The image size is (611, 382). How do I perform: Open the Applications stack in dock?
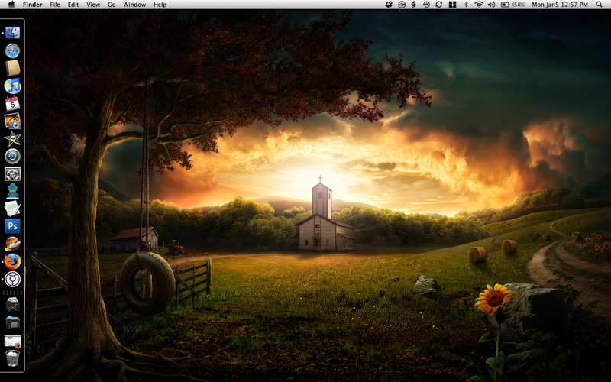pos(12,305)
